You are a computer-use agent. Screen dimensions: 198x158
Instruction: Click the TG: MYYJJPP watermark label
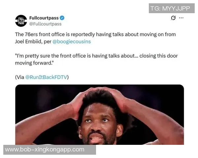tap(172, 8)
